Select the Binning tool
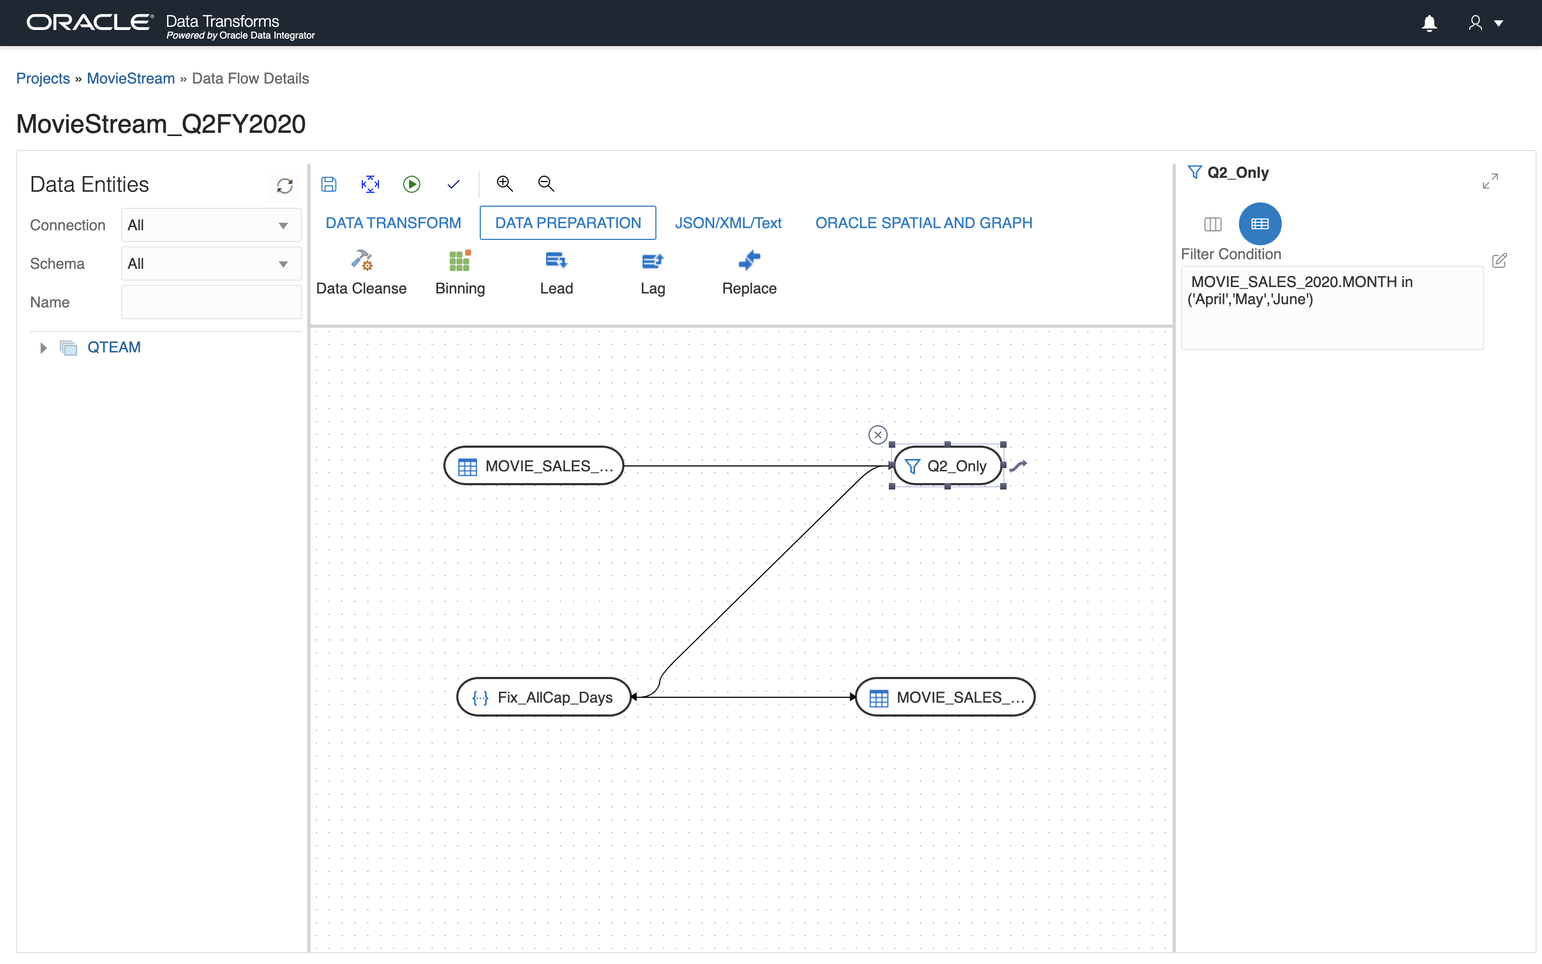 [459, 272]
